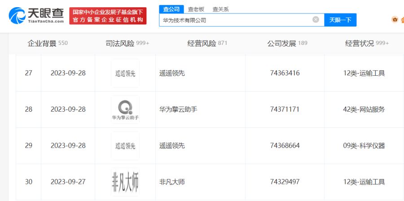Click registration number 74363416
Image resolution: width=404 pixels, height=201 pixels.
285,73
